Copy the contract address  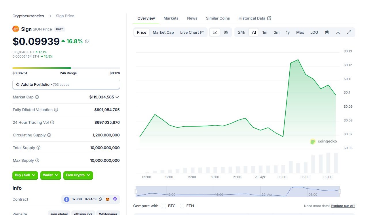pos(100,199)
